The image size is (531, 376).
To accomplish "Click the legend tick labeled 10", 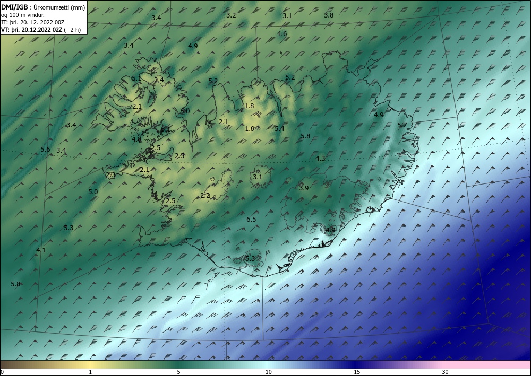I will (x=268, y=372).
